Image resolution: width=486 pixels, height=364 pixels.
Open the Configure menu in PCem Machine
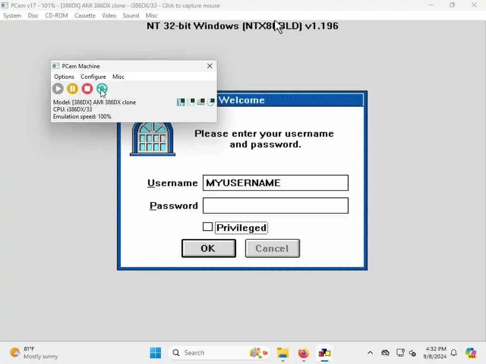(x=93, y=76)
